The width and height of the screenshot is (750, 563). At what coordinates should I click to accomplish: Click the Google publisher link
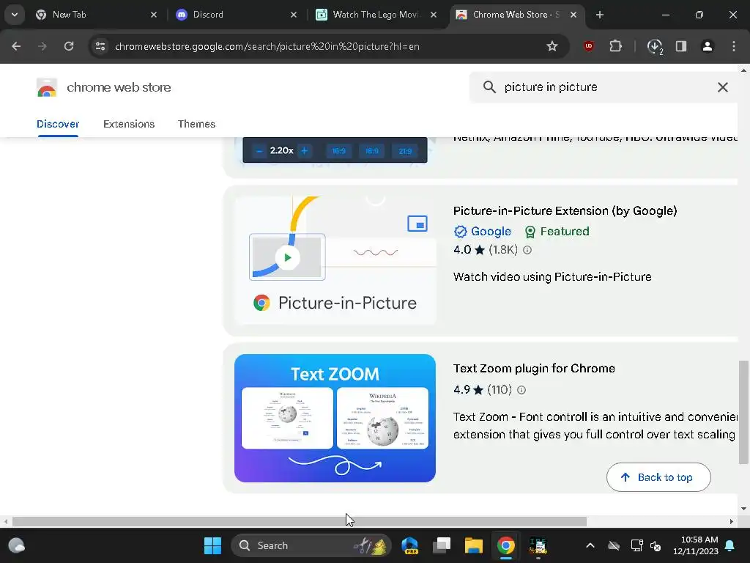(483, 232)
